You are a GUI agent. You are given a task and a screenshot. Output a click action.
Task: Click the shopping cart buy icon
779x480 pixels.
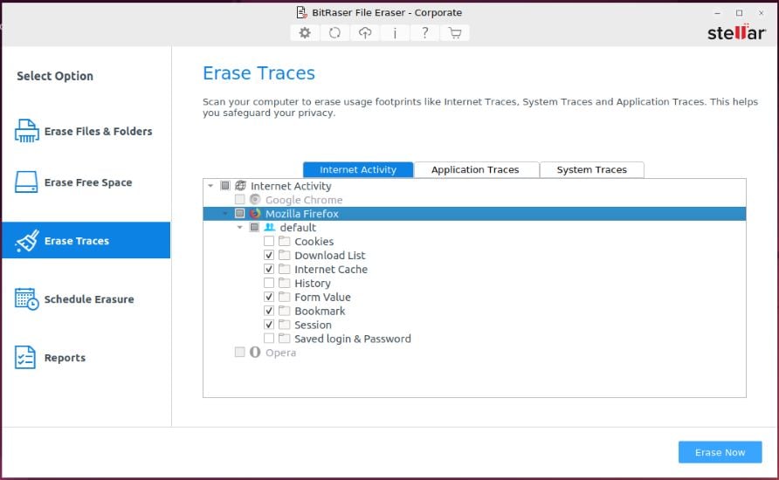(x=455, y=33)
